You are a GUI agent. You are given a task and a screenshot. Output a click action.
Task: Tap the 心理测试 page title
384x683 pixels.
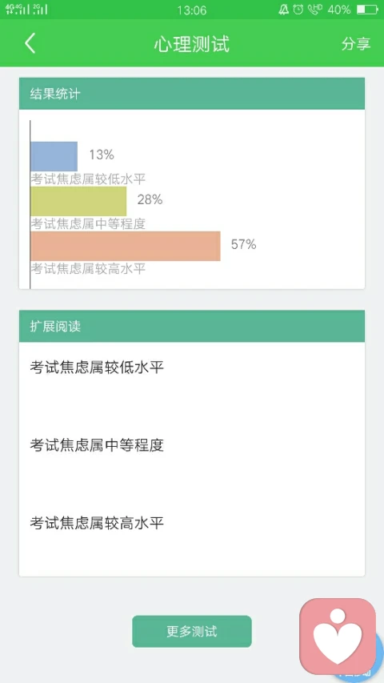pos(191,44)
